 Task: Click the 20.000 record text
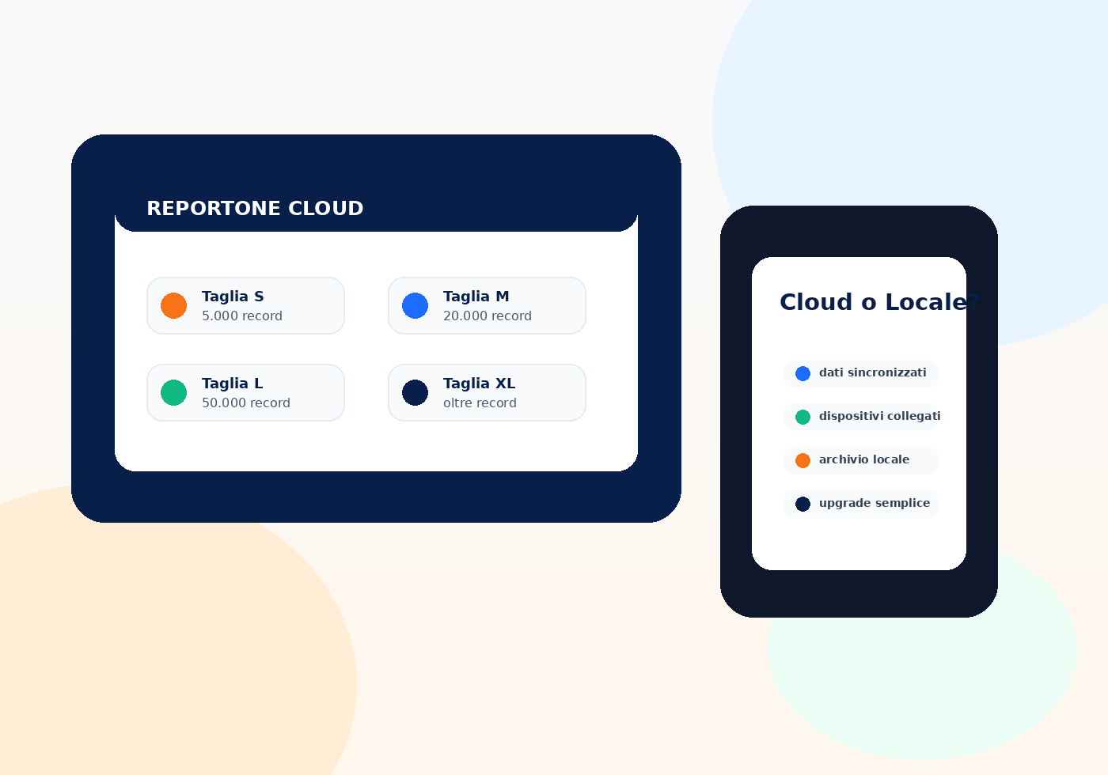(488, 316)
